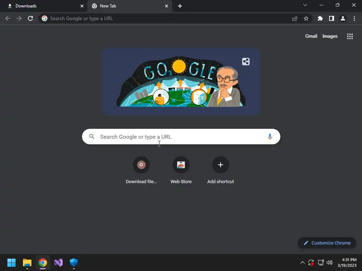Go back to previous page
The width and height of the screenshot is (362, 271).
coord(8,18)
